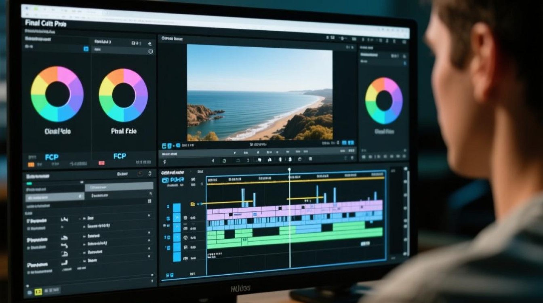Click the yellow-green badge at the window's bottom-left corner
Screen dimensions: 543x303
pos(38,291)
